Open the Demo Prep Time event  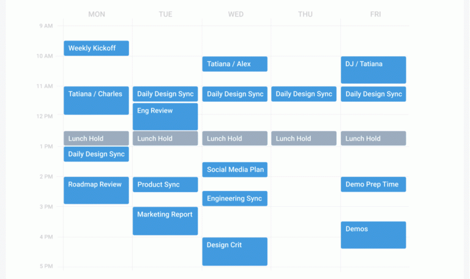[373, 184]
